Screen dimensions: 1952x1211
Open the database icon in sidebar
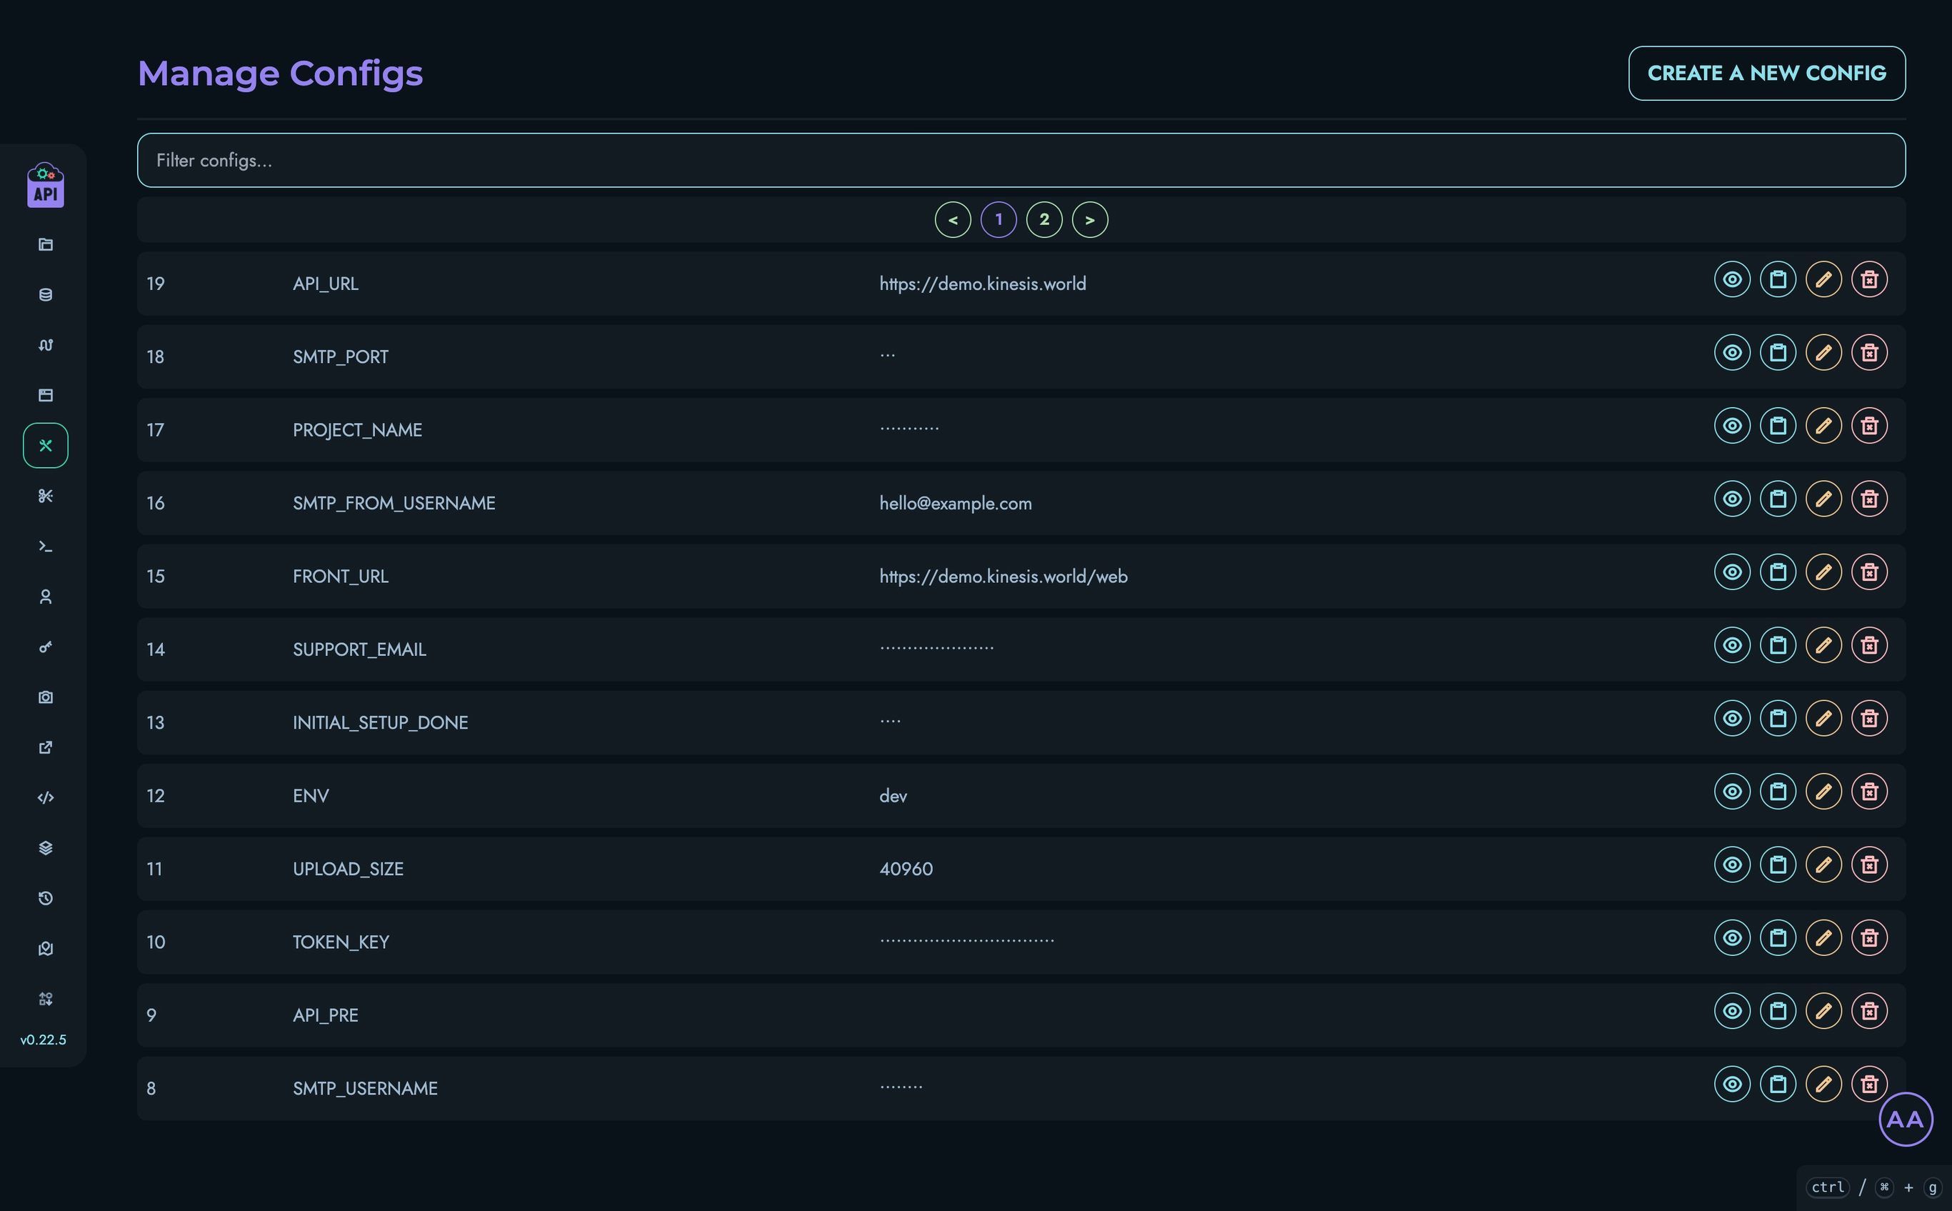coord(46,295)
